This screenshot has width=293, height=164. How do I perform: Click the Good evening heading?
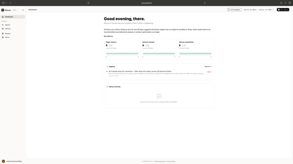point(124,19)
